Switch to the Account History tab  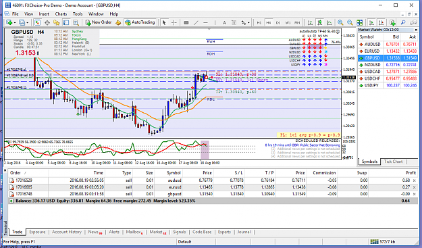[x=67, y=232]
